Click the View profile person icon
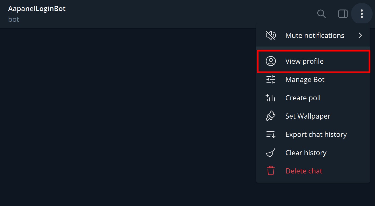Viewport: 375px width, 206px height. (271, 61)
